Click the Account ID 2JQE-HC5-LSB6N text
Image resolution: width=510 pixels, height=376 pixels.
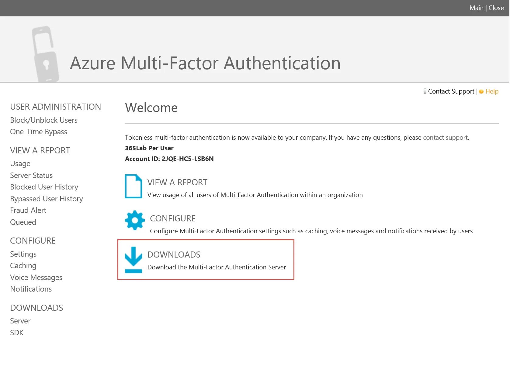tap(169, 159)
